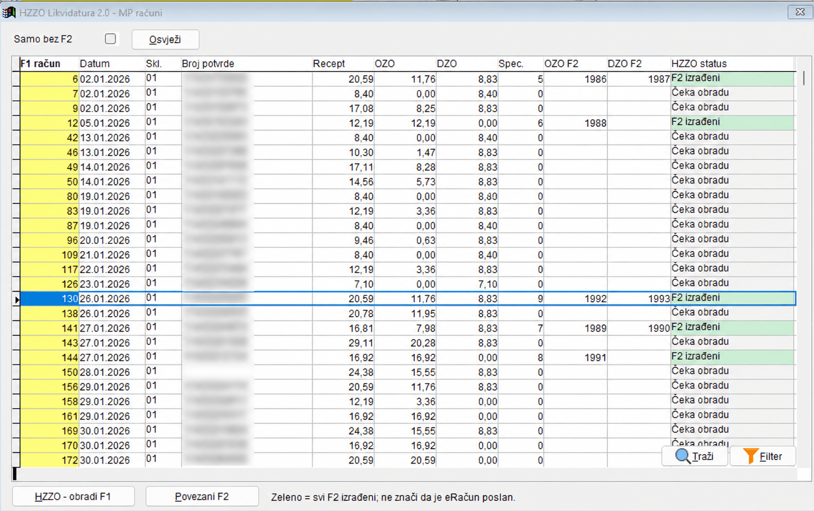Click the Broj potvrde column header
The image size is (814, 511).
pos(246,64)
